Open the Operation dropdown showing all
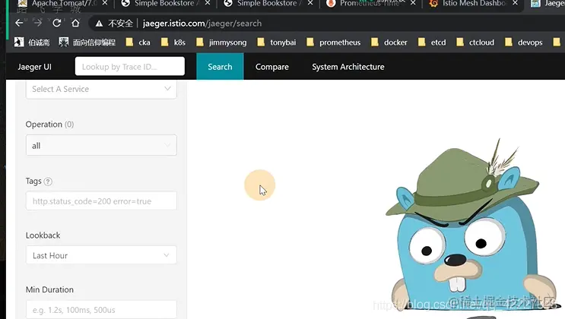The width and height of the screenshot is (565, 319). (101, 146)
